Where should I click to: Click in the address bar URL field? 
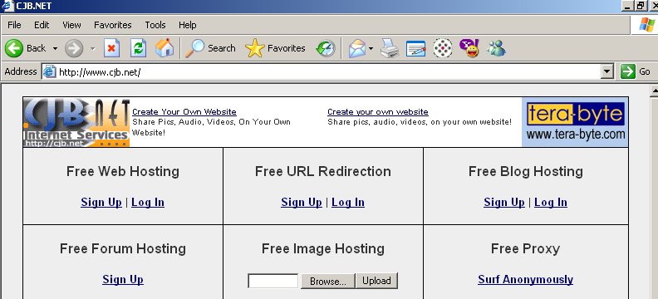tap(328, 72)
